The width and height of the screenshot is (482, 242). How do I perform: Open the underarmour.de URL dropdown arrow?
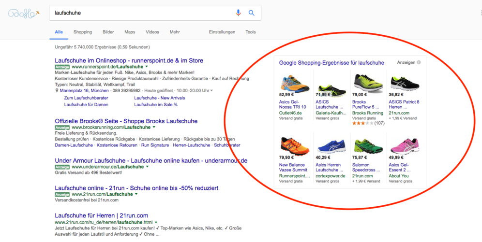pyautogui.click(x=147, y=167)
